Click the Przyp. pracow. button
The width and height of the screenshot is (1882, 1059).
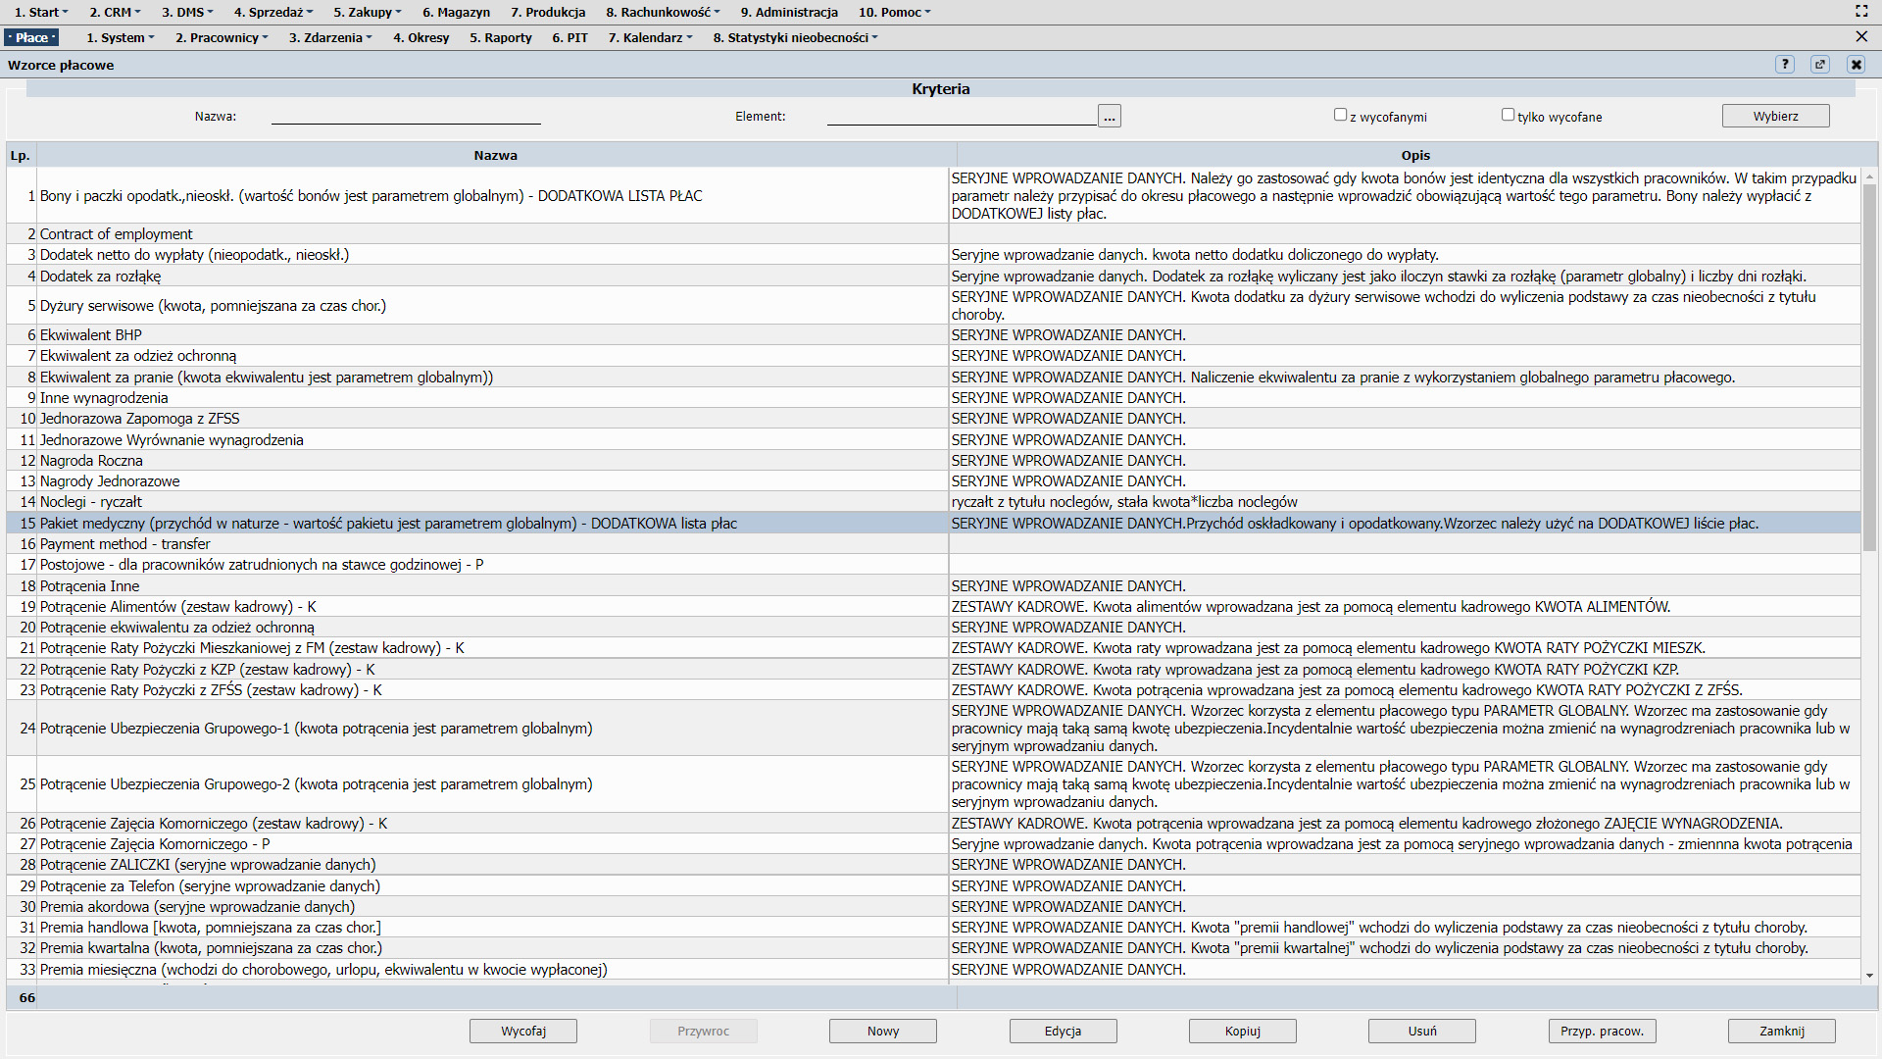1603,1031
